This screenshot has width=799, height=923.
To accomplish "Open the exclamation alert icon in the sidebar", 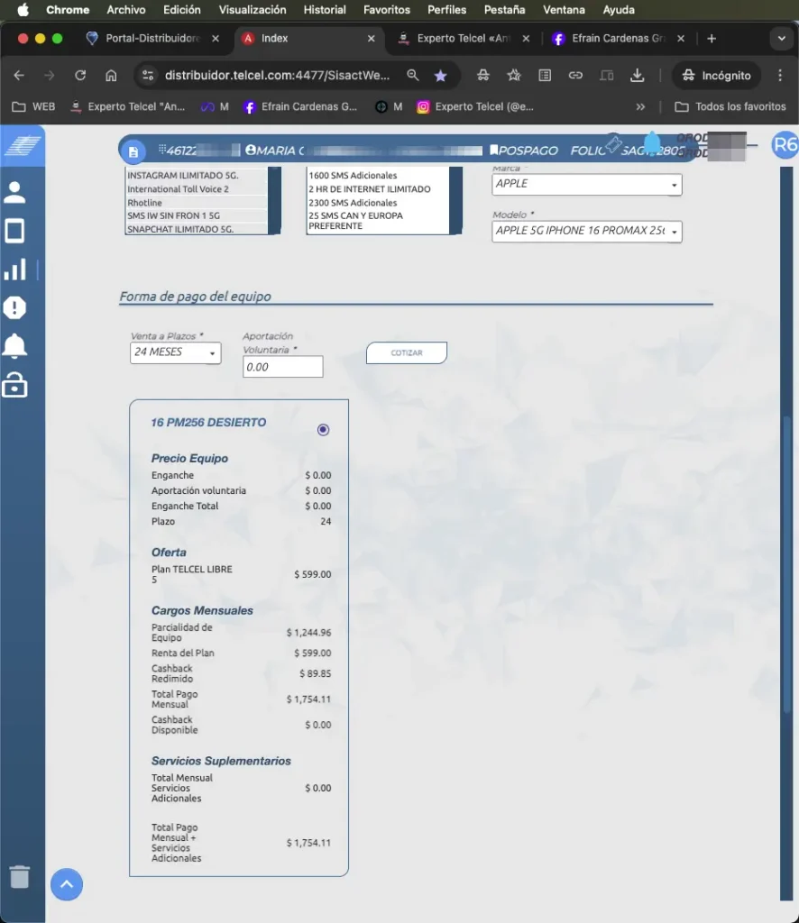I will 14,307.
